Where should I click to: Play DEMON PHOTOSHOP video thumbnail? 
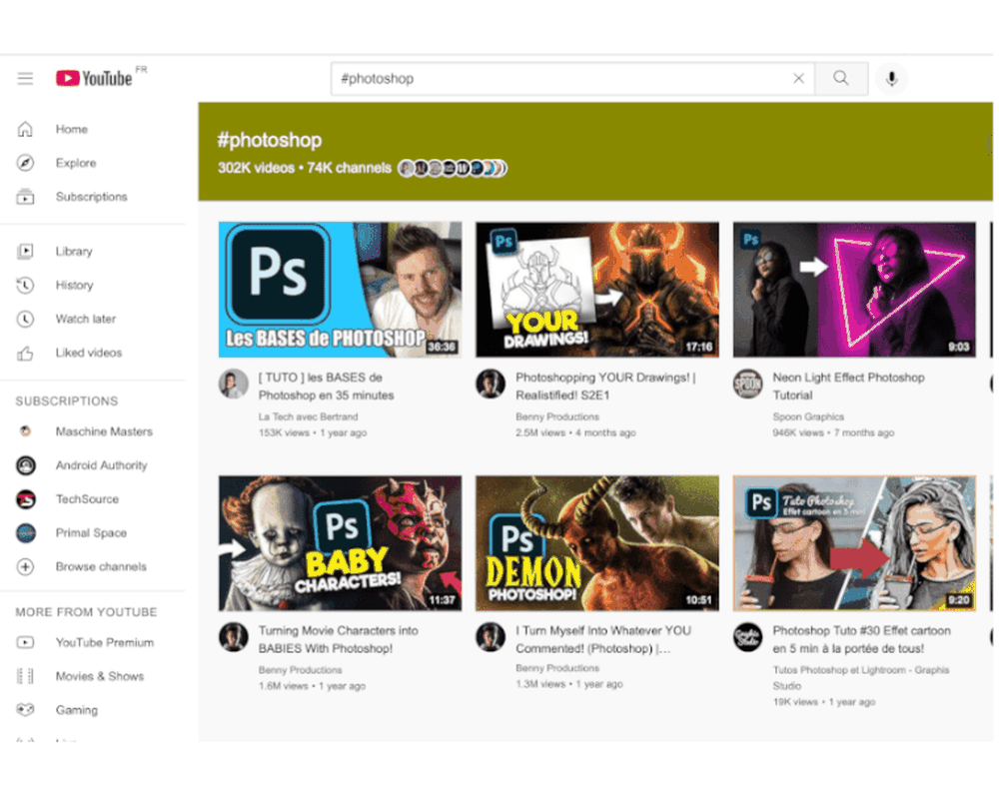tap(597, 542)
